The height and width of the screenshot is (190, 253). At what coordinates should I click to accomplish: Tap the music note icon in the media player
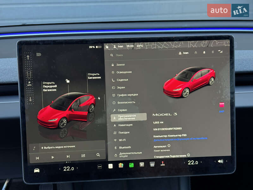click(x=34, y=148)
